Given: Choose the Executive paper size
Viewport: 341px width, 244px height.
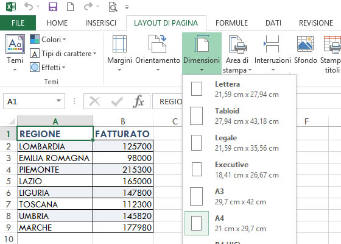Looking at the screenshot, I should [239, 170].
